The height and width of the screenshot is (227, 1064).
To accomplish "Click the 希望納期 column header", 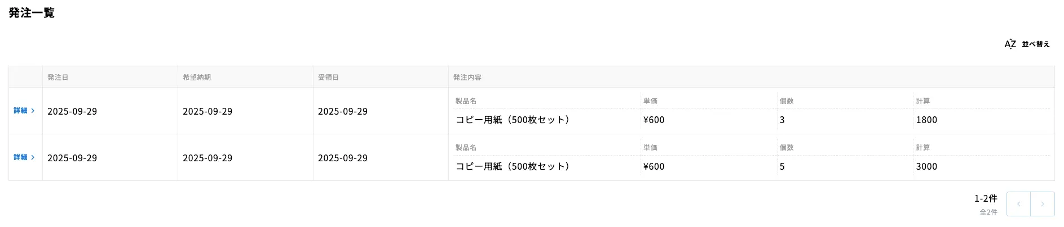I will pos(197,77).
